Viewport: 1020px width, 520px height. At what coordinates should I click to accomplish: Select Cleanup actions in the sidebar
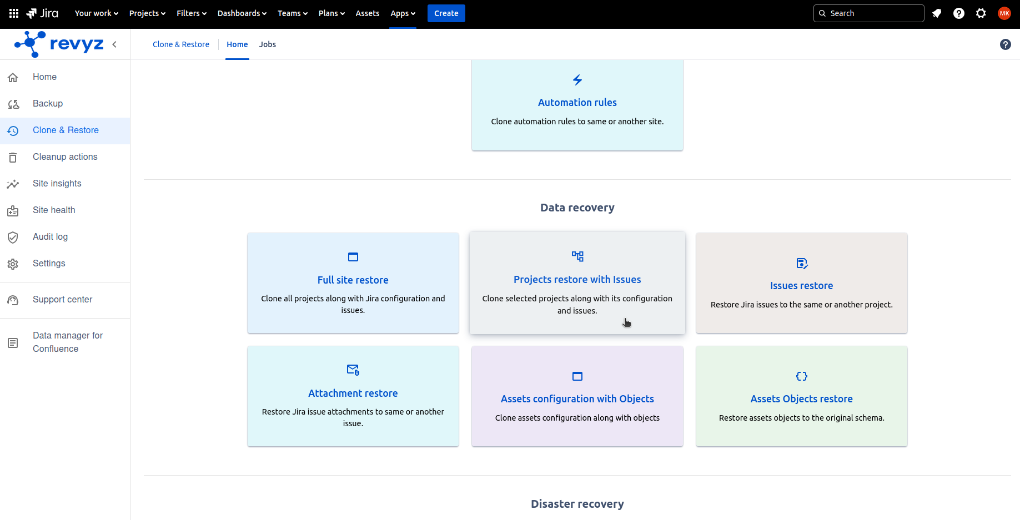[x=65, y=157]
